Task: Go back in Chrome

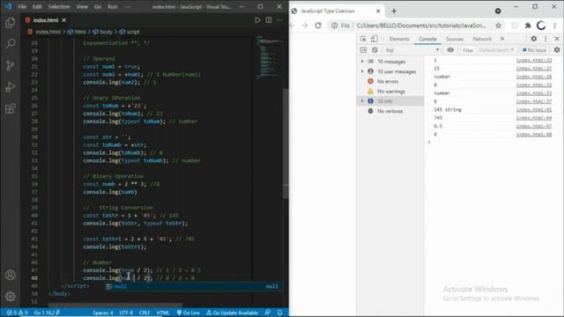Action: (x=292, y=26)
